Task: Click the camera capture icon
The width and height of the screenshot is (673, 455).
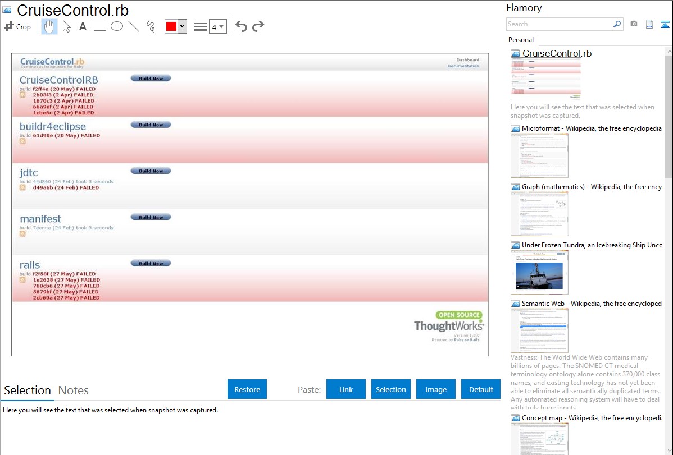Action: point(634,24)
